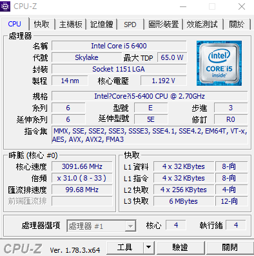
Task: Click the L1 指令 4 x 32 KBytes value
Action: 184,178
